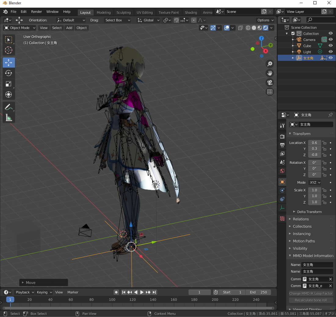
Task: Expand the Move operator panel
Action: [44, 283]
